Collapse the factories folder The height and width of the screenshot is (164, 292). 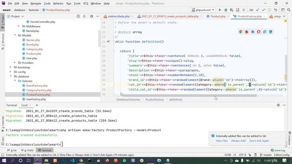15,81
